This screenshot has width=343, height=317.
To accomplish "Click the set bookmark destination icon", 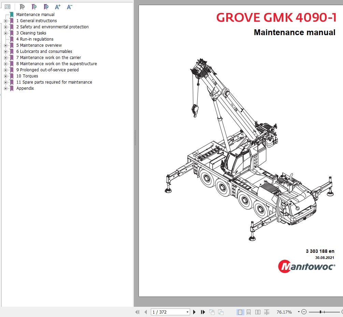I will tap(46, 7).
